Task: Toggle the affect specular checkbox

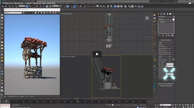Action: point(173,50)
